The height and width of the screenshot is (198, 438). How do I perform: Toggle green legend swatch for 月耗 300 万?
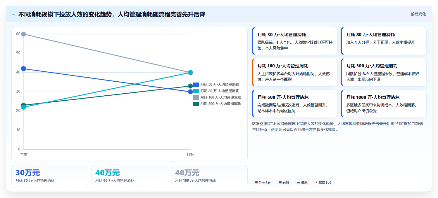click(x=196, y=104)
